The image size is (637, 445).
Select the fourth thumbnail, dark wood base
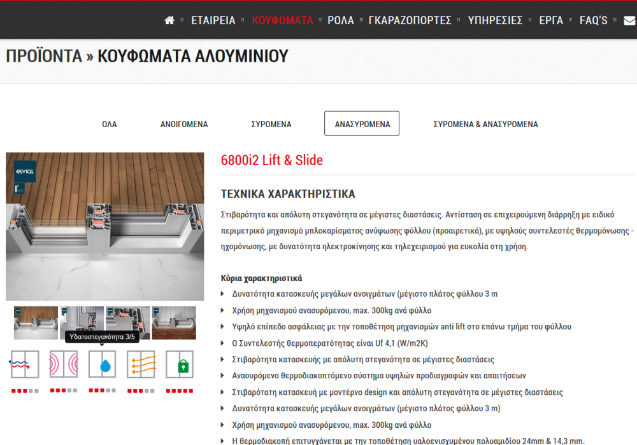tap(174, 323)
